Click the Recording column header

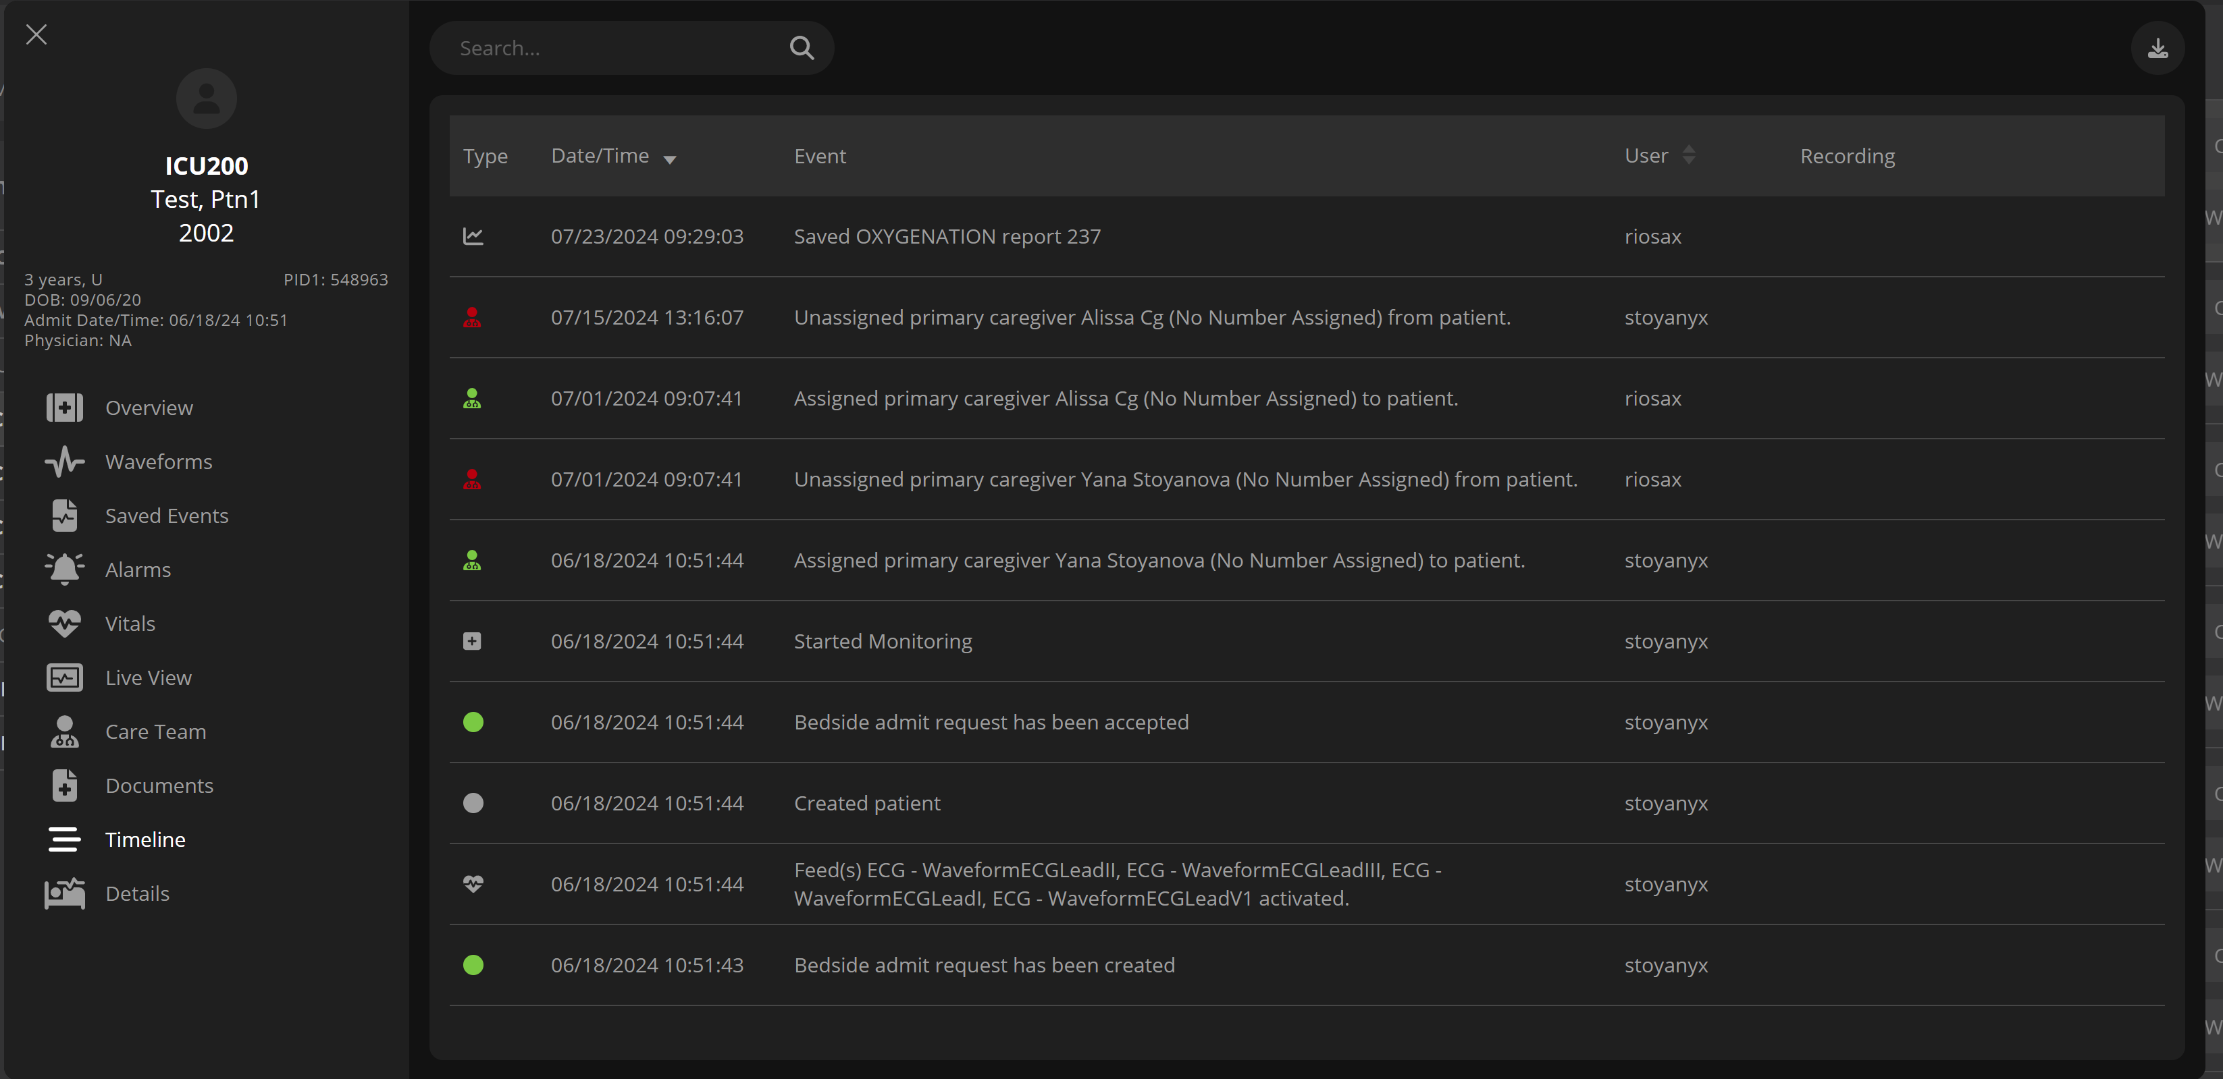1848,156
